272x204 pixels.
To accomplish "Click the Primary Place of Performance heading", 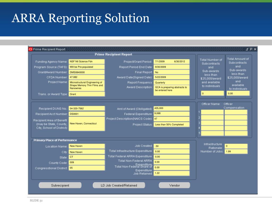I will [x=55, y=140].
